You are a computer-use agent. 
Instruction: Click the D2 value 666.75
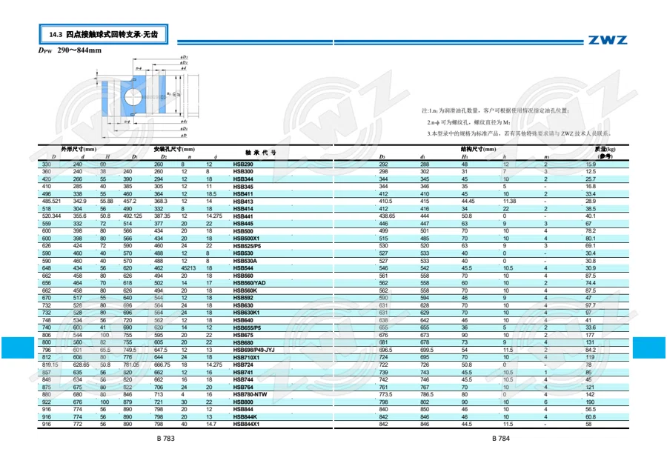[162, 365]
